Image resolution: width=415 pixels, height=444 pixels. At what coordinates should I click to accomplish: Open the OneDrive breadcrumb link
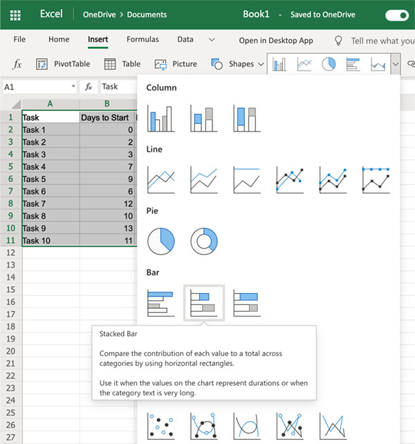[99, 15]
